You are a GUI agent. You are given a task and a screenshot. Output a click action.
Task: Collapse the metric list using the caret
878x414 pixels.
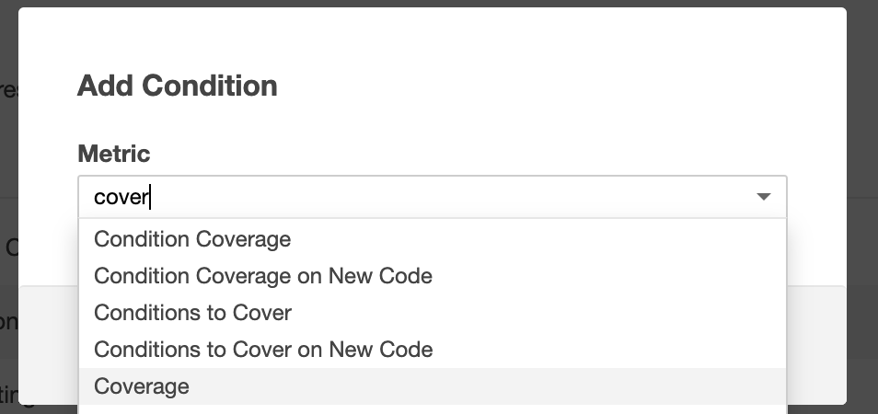[x=763, y=197]
